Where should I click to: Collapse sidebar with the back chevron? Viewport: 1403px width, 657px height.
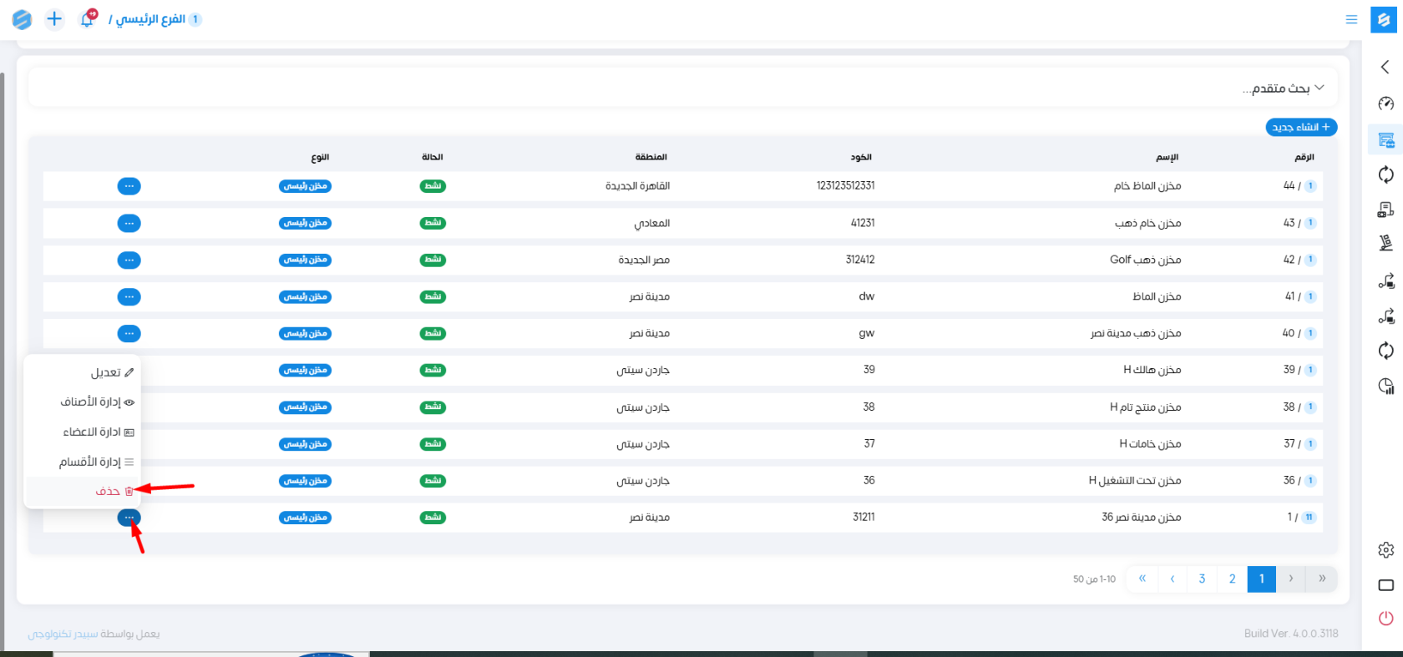[1385, 67]
